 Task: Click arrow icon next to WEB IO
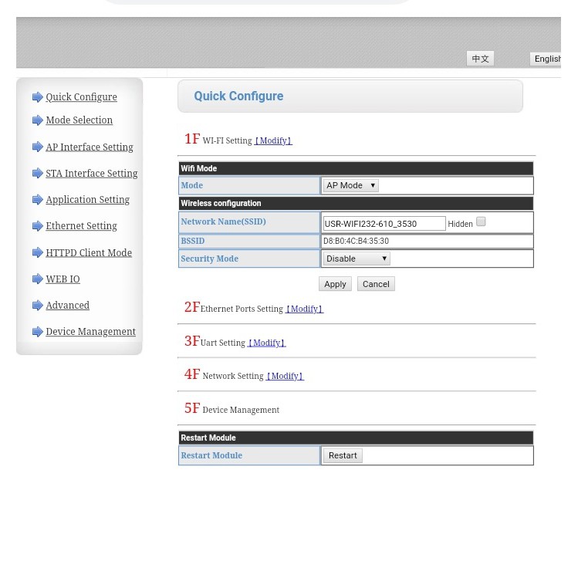(37, 279)
